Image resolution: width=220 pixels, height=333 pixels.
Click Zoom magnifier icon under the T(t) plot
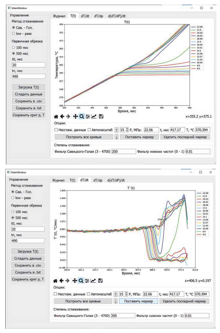81,117
